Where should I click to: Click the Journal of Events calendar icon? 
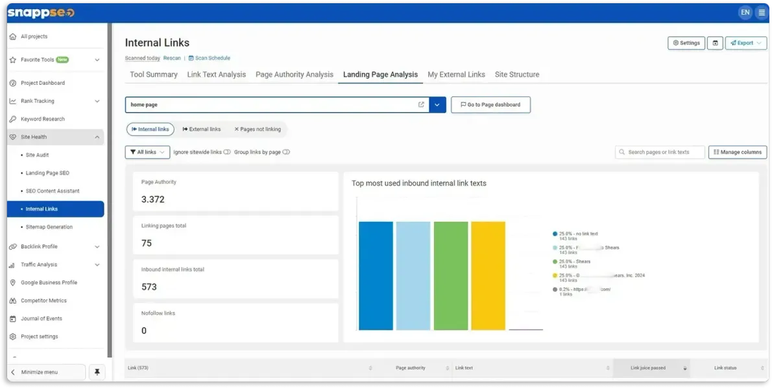pos(13,319)
